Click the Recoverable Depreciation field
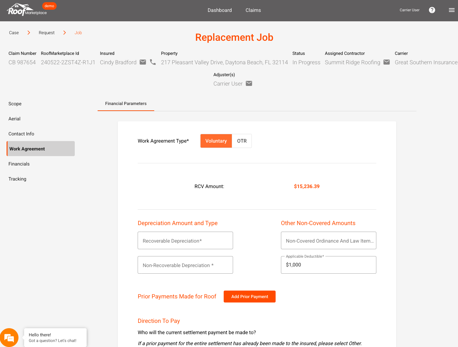Viewport: 458px width, 347px height. point(185,241)
